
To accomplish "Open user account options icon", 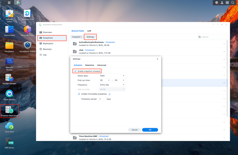I will pos(222,3).
